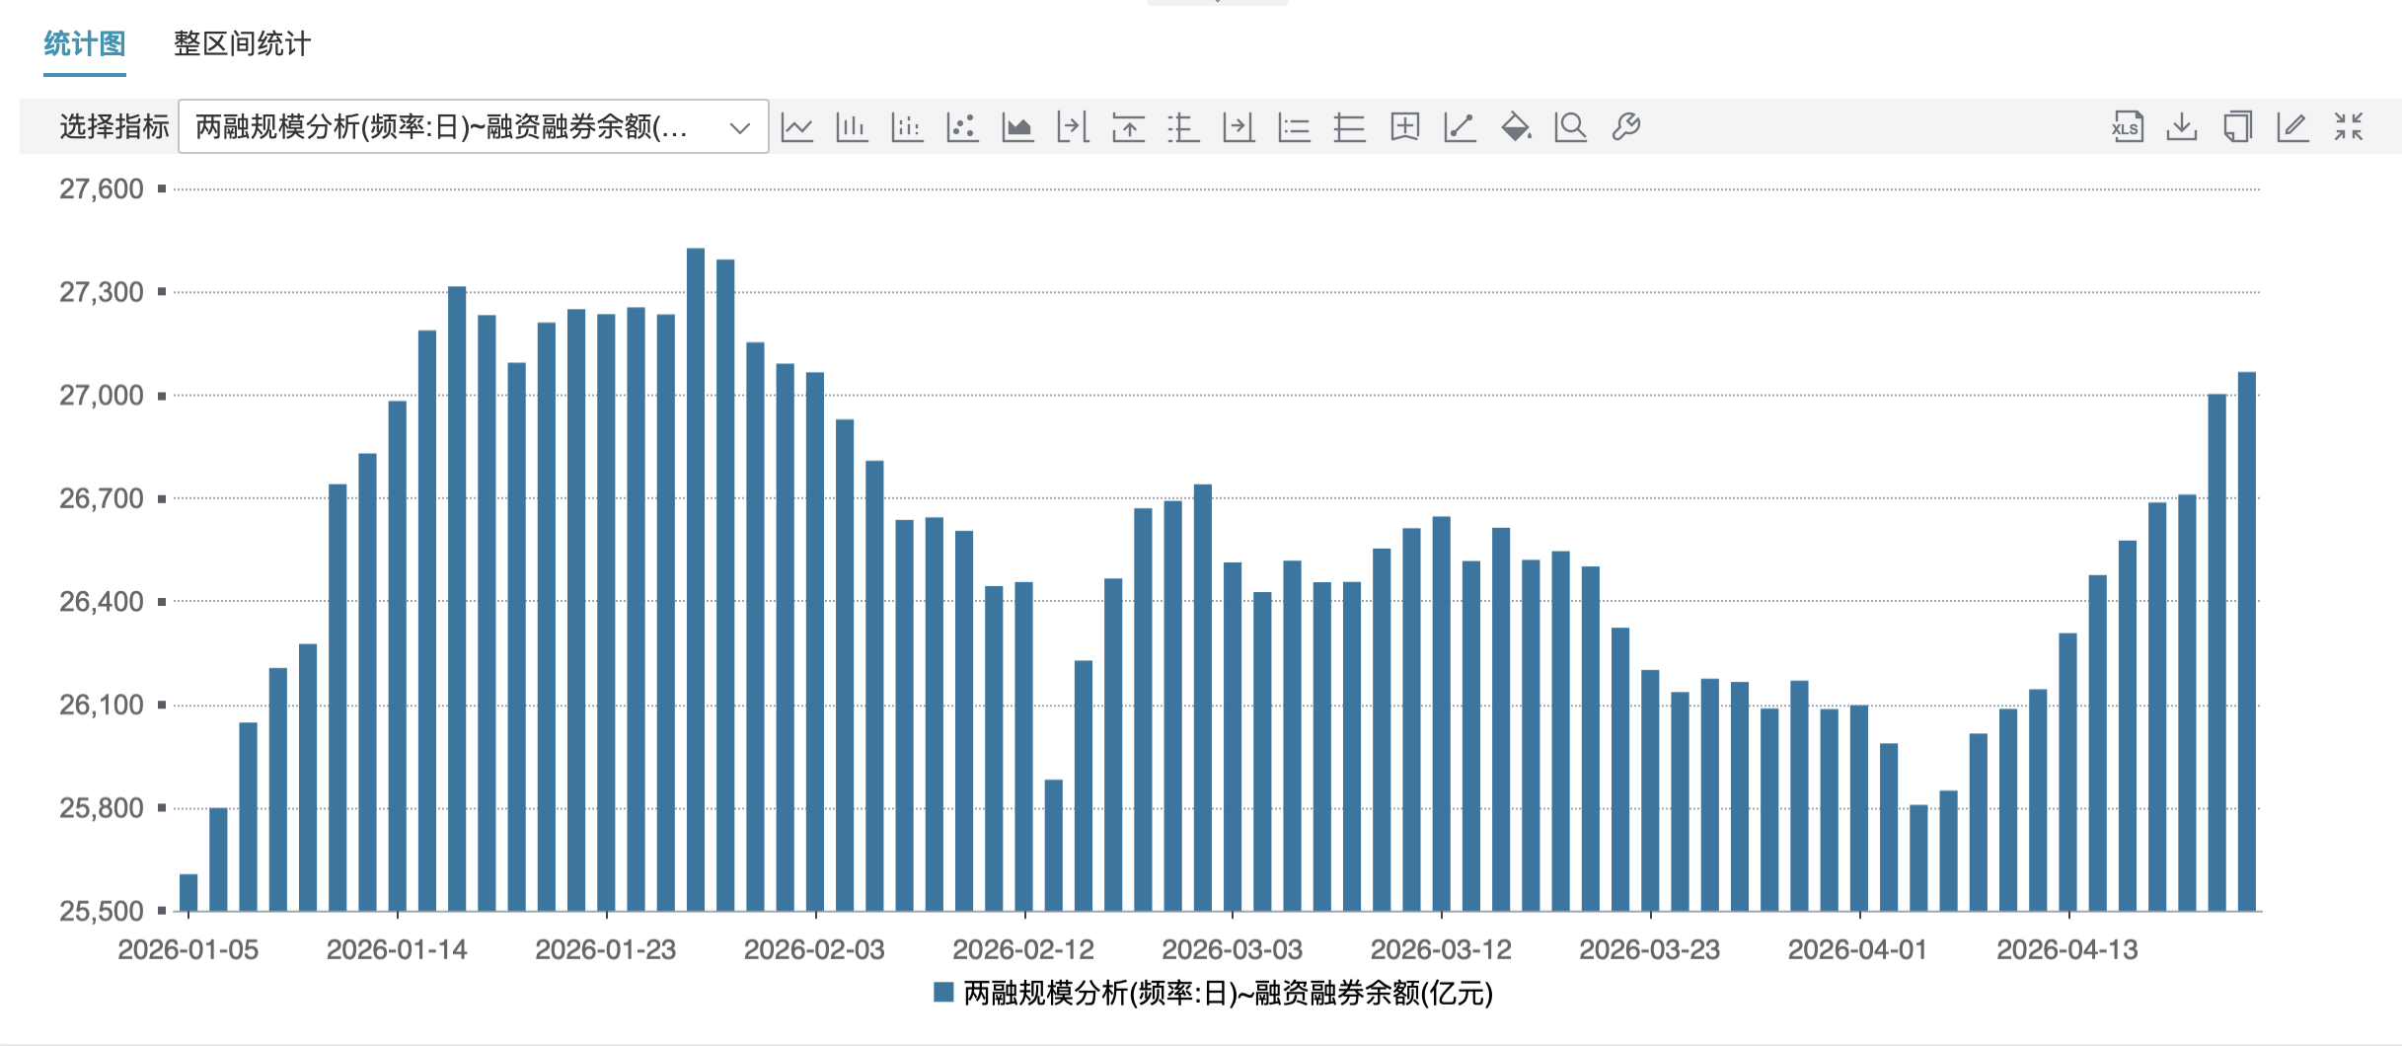This screenshot has width=2402, height=1046.
Task: Collapse chart from fullscreen view
Action: click(2349, 127)
